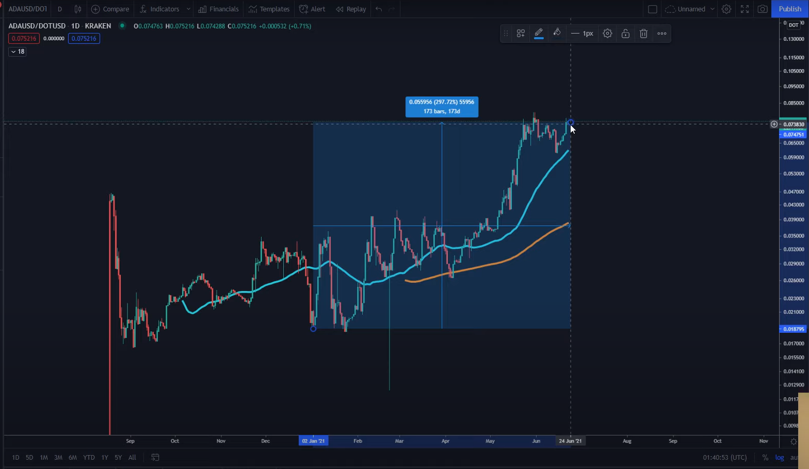Set time range to 5D

[29, 458]
